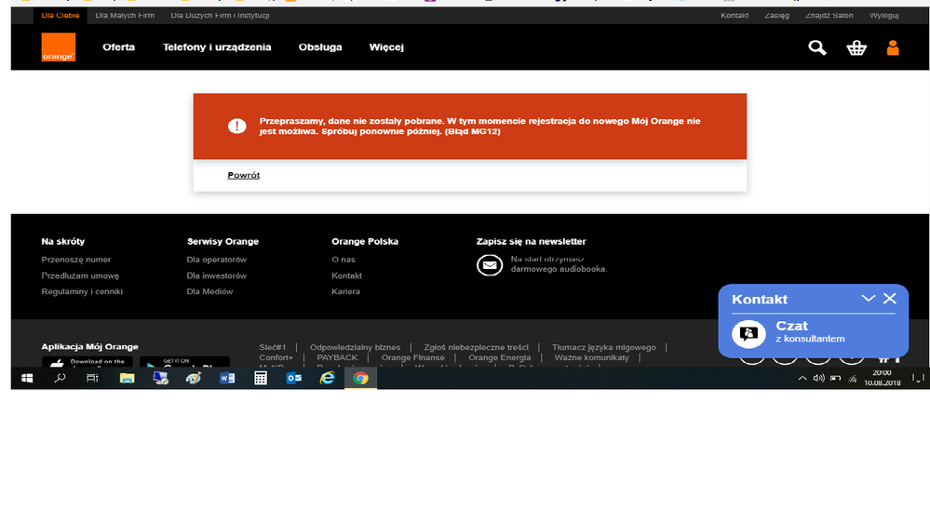
Task: Open the search magnifier icon
Action: tap(817, 47)
